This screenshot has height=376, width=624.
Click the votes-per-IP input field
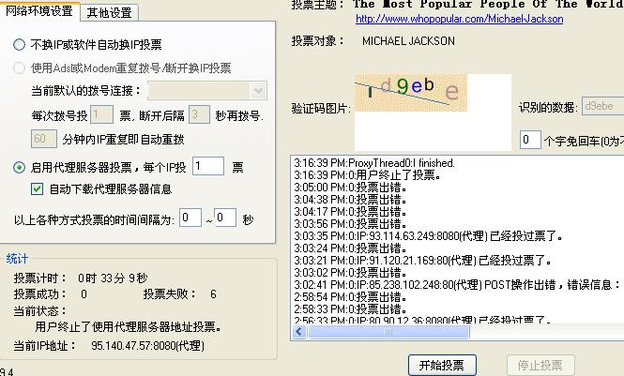(208, 166)
